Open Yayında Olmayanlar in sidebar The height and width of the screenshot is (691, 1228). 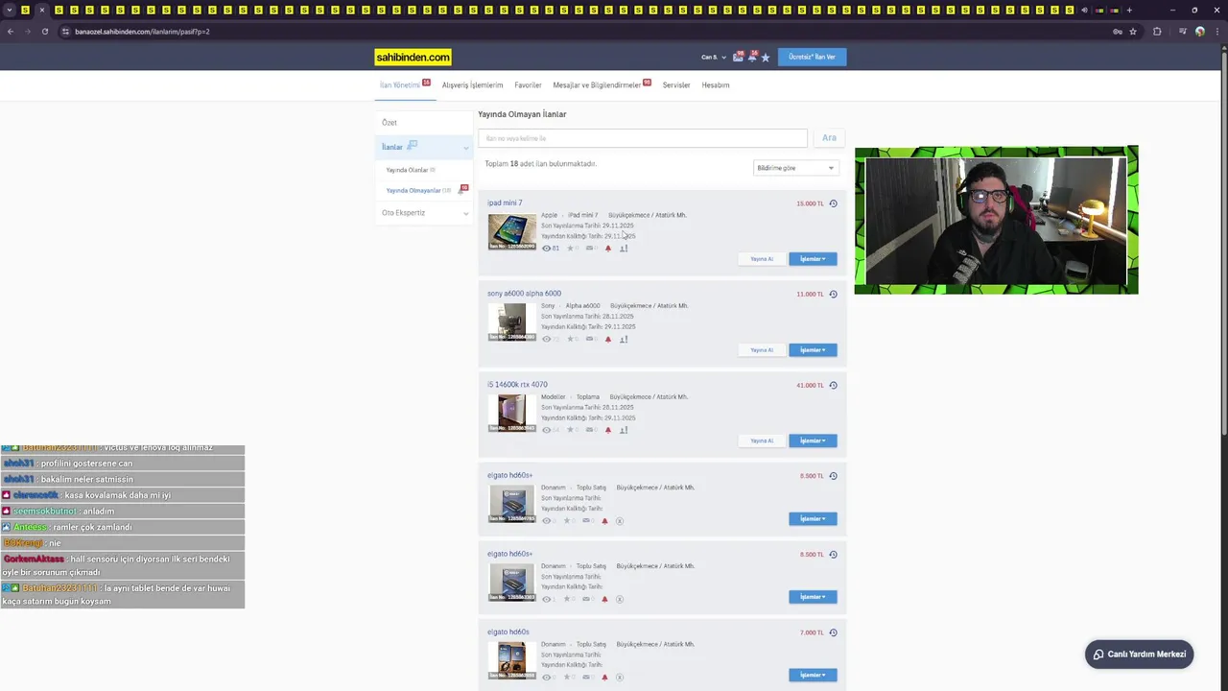pyautogui.click(x=413, y=190)
